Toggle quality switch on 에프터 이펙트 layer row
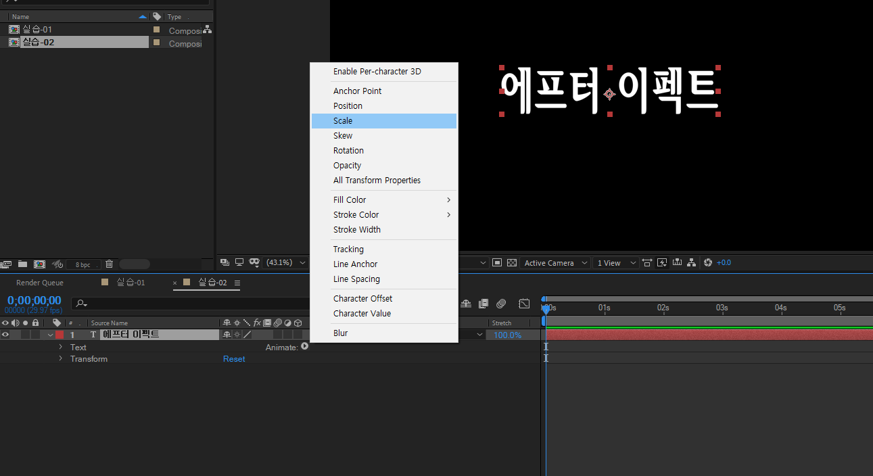Image resolution: width=873 pixels, height=476 pixels. 247,335
